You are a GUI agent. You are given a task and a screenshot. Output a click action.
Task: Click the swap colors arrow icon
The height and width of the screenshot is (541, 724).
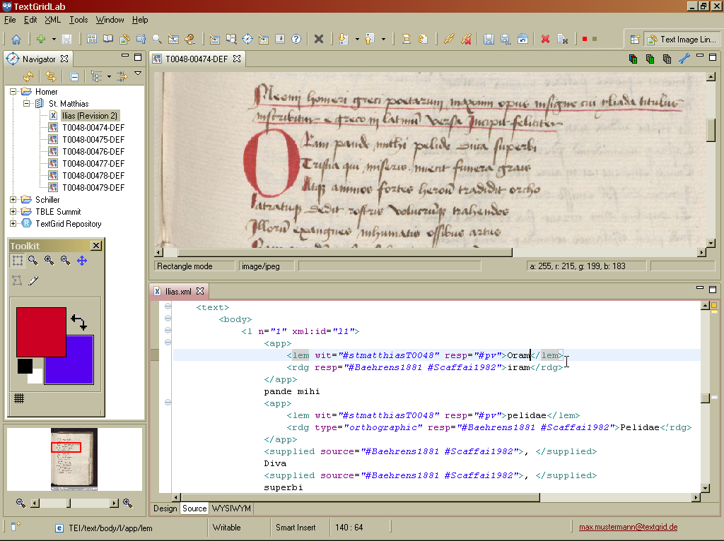(79, 323)
